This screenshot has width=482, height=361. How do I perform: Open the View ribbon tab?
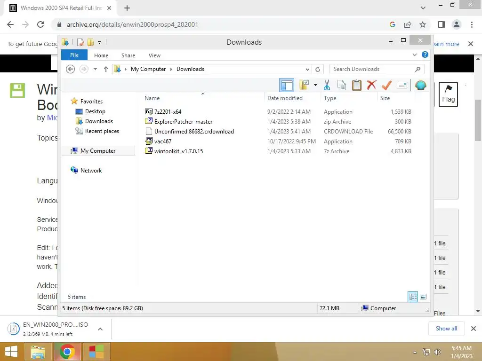[154, 55]
